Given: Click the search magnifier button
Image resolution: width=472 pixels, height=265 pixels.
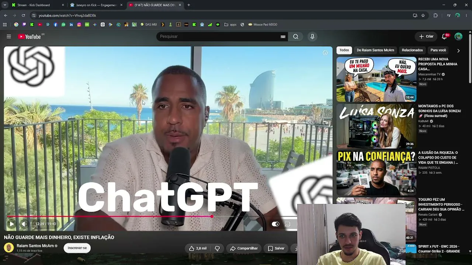Looking at the screenshot, I should [296, 36].
